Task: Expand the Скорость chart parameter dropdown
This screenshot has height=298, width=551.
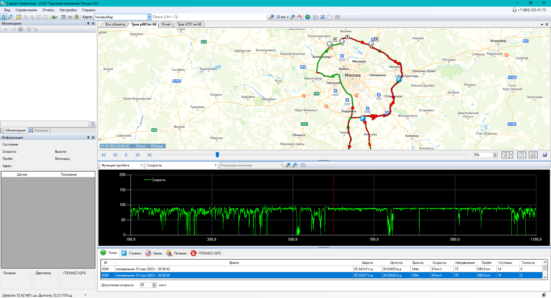Action: pyautogui.click(x=216, y=165)
